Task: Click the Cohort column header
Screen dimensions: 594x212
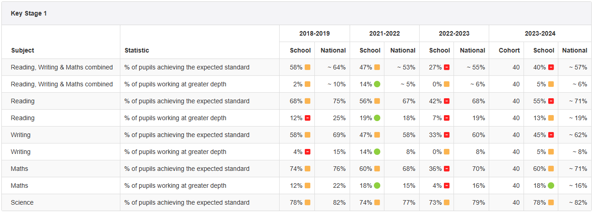Action: 509,50
